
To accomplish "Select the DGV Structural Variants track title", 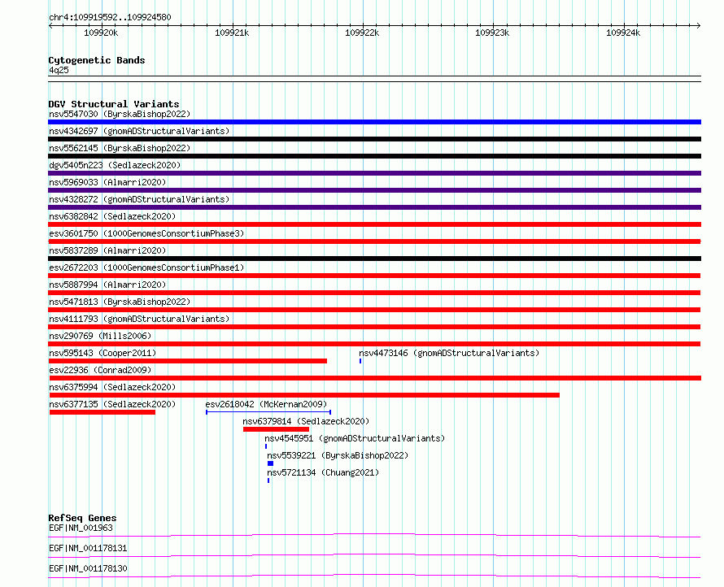I will click(114, 104).
